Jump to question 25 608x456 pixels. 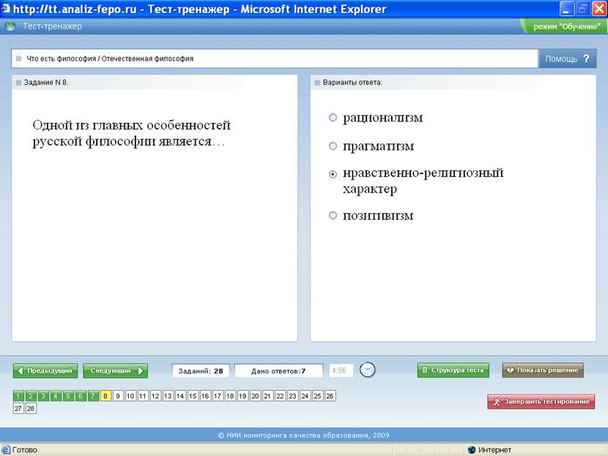[317, 396]
